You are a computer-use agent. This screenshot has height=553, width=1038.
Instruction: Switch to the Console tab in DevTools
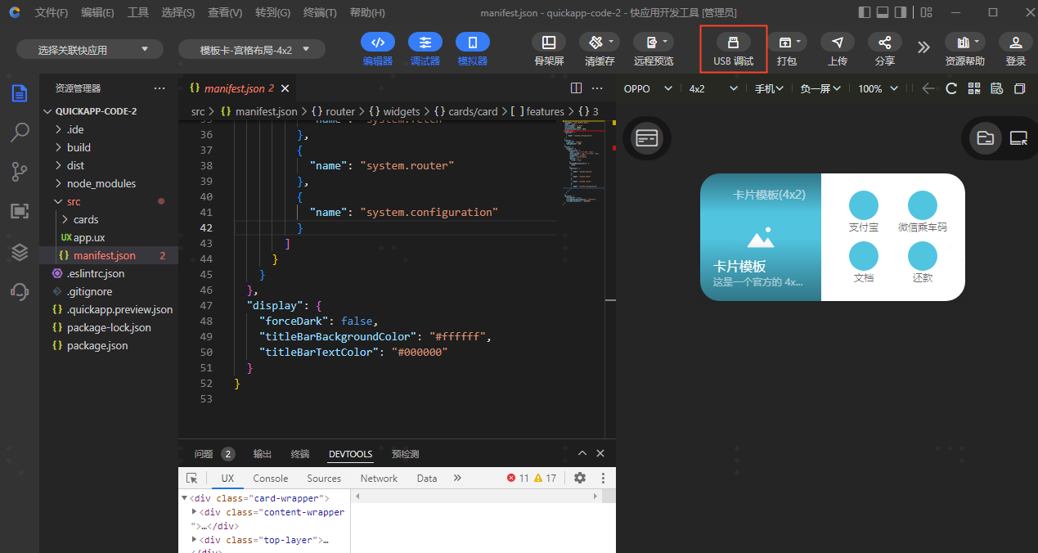coord(270,479)
